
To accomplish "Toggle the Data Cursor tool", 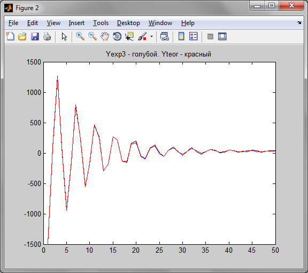I will point(129,36).
